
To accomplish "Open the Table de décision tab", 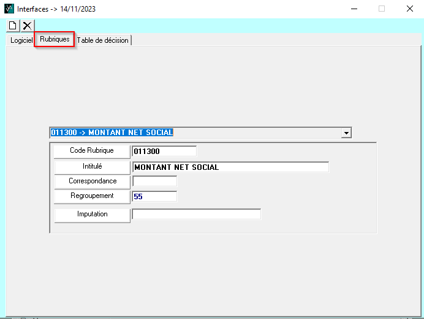I will click(x=102, y=40).
